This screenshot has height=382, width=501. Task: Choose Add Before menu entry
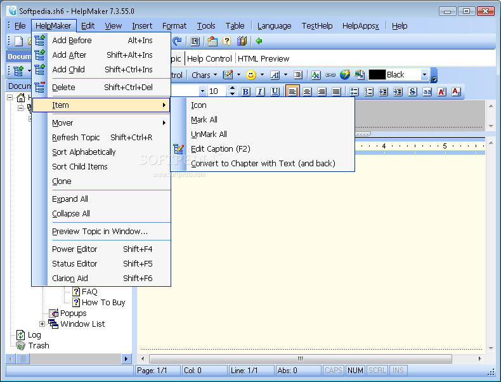tap(101, 40)
